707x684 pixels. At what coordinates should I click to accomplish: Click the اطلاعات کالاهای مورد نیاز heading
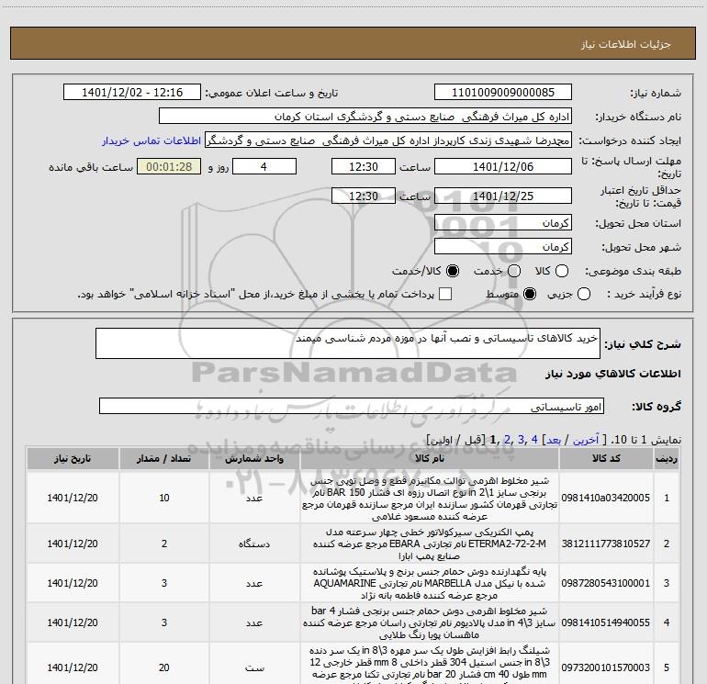(612, 374)
